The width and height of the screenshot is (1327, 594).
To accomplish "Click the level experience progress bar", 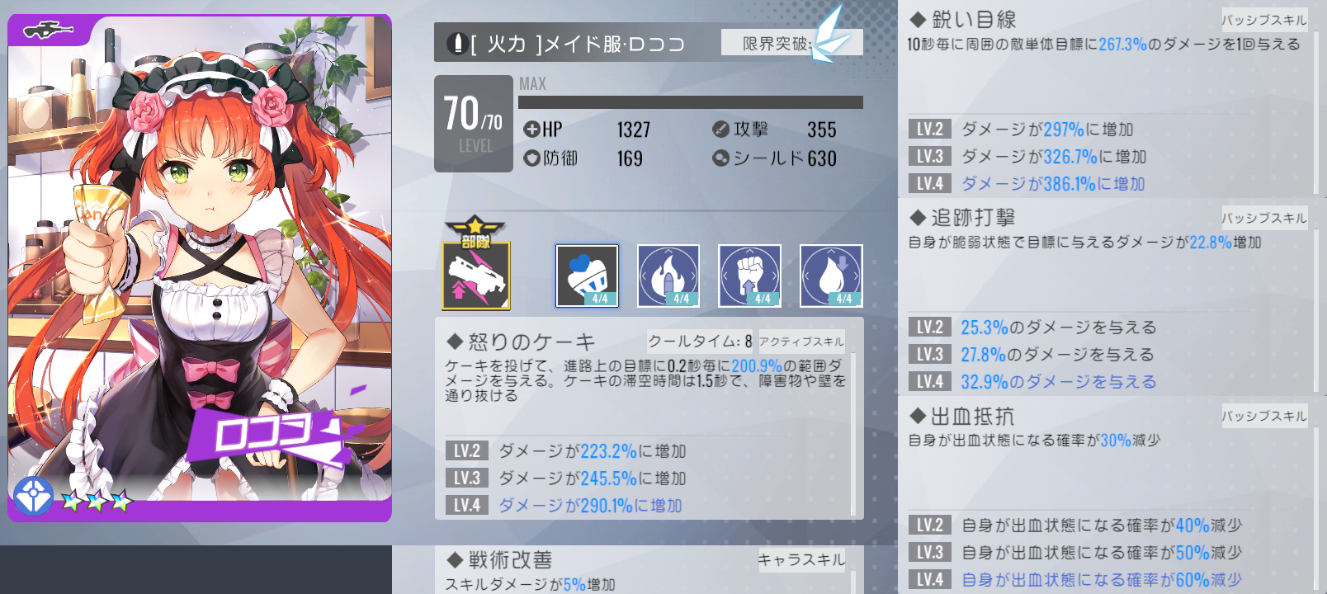I will [691, 102].
